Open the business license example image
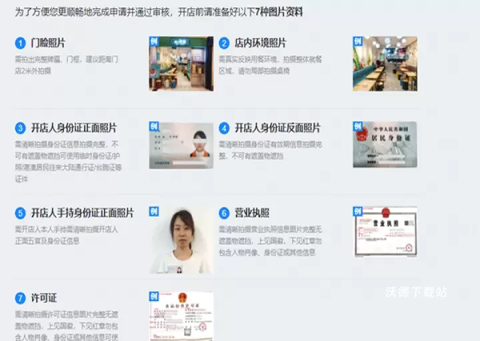 click(x=385, y=232)
